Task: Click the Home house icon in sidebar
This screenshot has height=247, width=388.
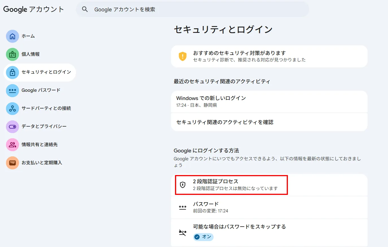Action: pyautogui.click(x=12, y=36)
